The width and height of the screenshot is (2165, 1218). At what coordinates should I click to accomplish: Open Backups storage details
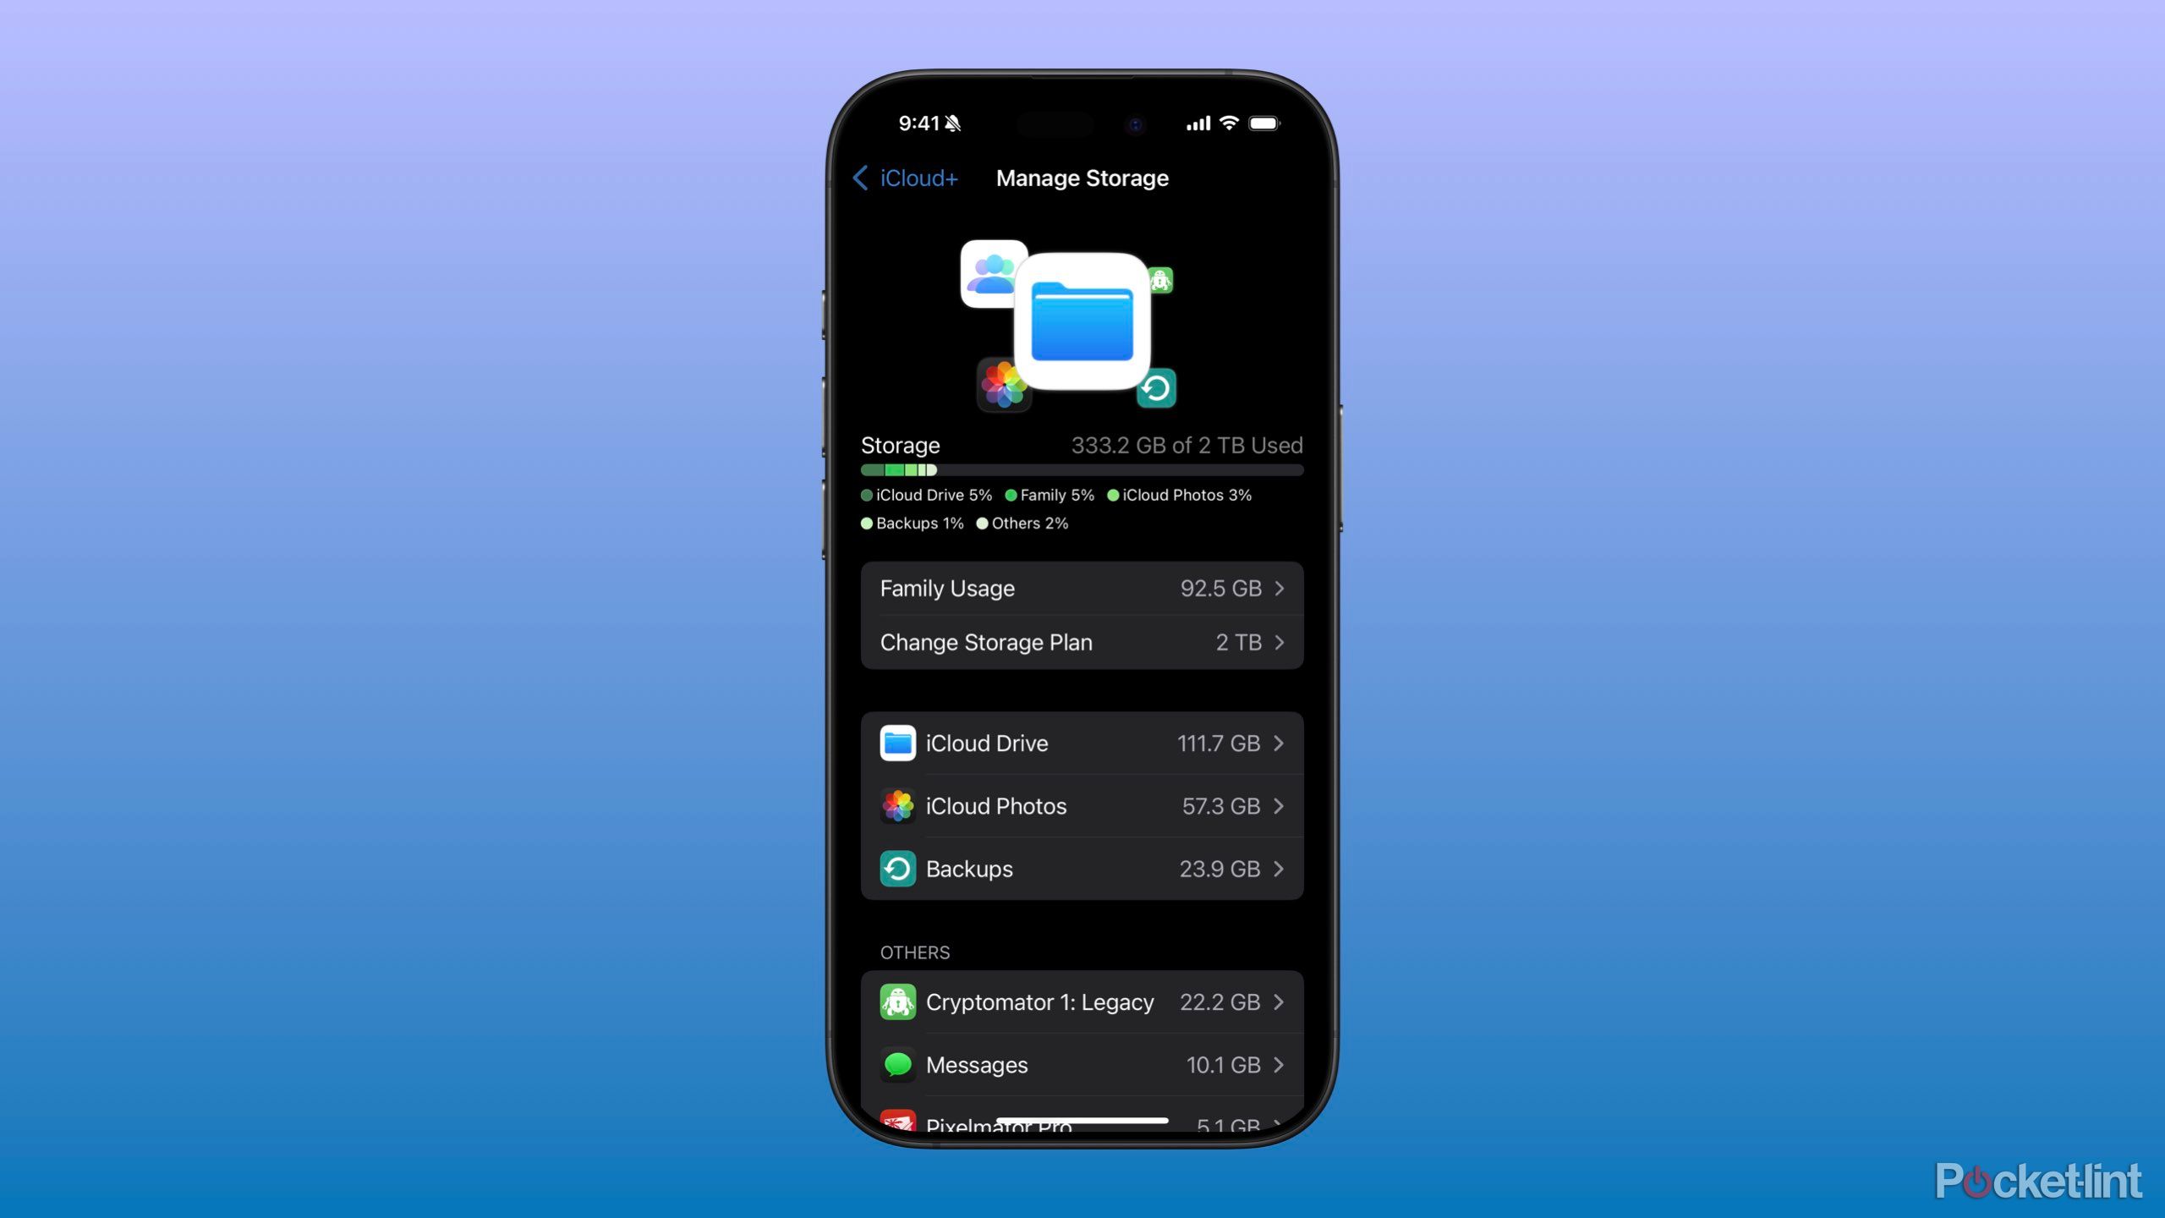(x=1081, y=867)
